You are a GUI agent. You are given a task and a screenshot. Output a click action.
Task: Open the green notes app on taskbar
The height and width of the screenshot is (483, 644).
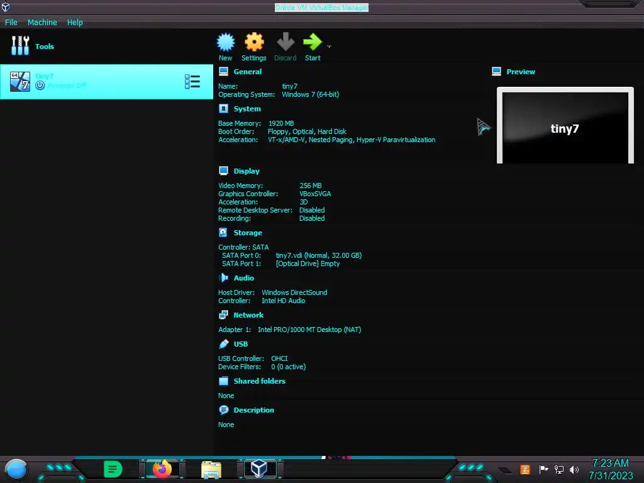pos(113,469)
